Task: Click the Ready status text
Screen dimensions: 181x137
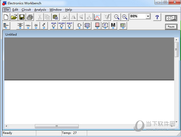Action: 7,133
